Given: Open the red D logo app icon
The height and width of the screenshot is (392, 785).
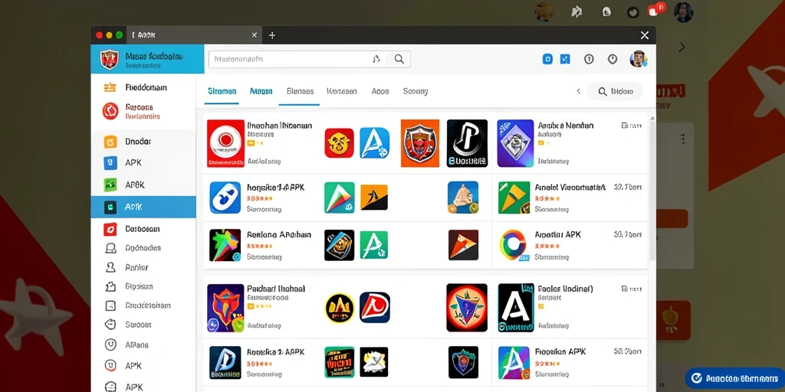Looking at the screenshot, I should pos(375,308).
